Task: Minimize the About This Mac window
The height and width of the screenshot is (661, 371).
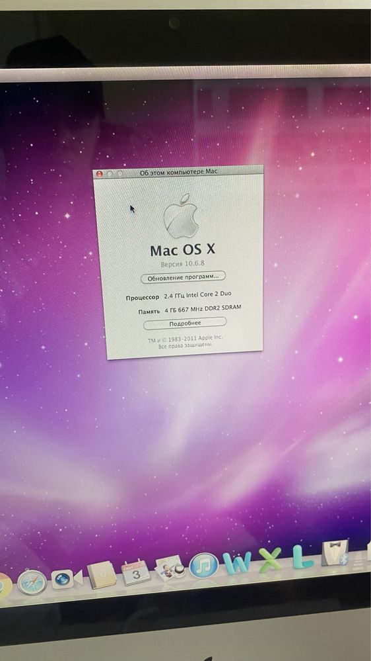Action: coord(110,173)
